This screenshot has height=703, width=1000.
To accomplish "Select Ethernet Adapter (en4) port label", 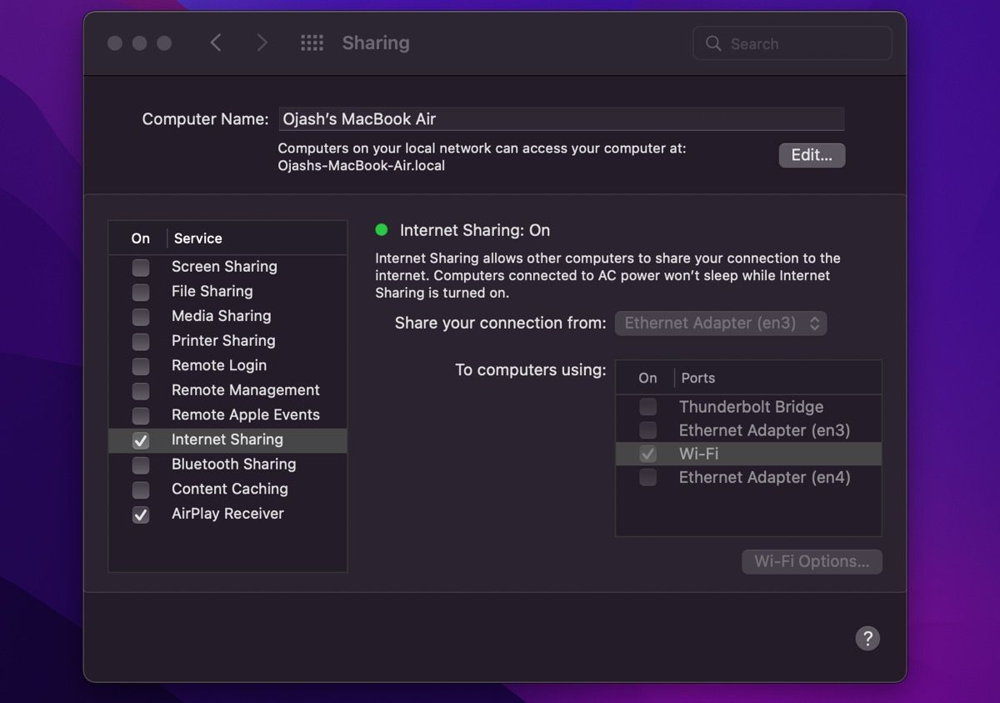I will 764,477.
